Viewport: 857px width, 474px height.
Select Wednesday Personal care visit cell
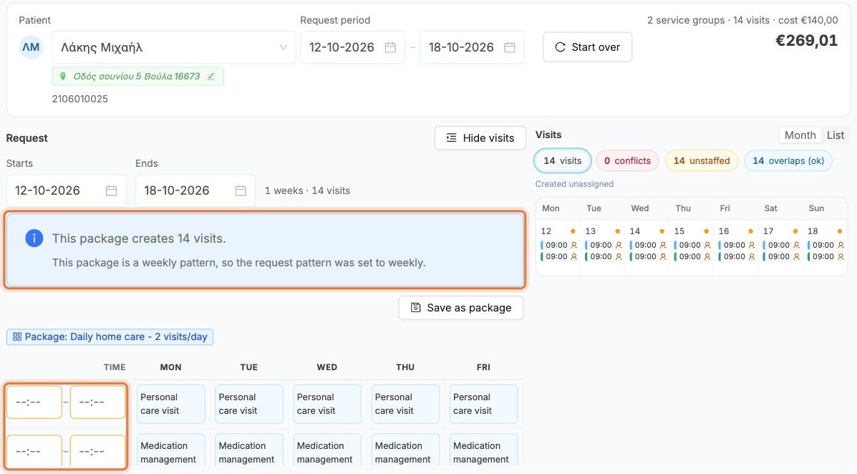point(327,404)
